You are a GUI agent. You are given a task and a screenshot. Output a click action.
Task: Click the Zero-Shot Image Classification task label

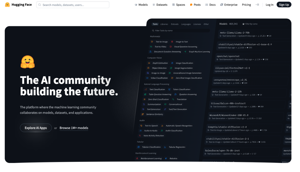point(189,78)
